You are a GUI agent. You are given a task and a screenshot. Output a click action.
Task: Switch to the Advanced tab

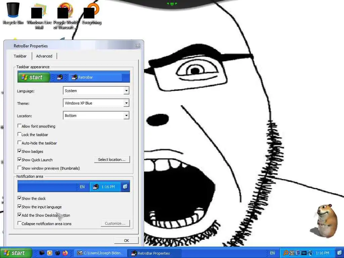tap(44, 56)
